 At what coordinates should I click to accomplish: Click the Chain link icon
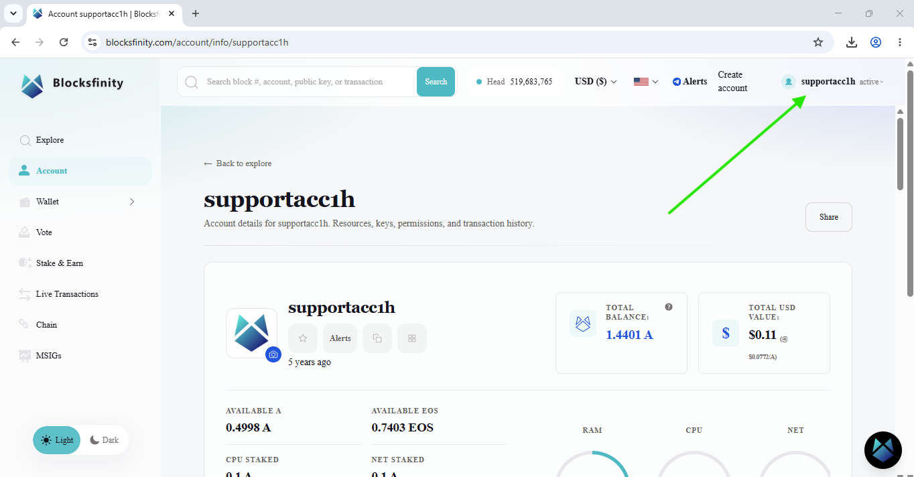click(25, 325)
